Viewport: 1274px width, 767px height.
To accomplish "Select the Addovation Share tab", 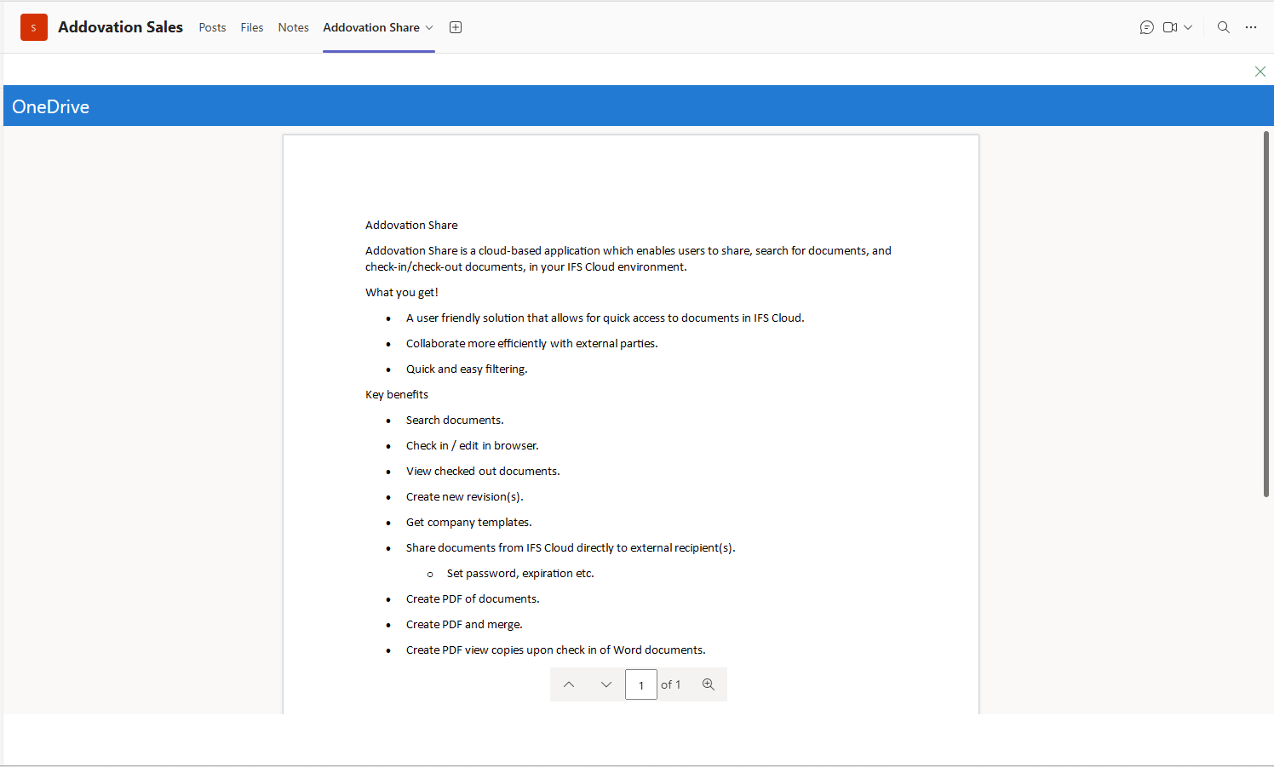I will (371, 27).
